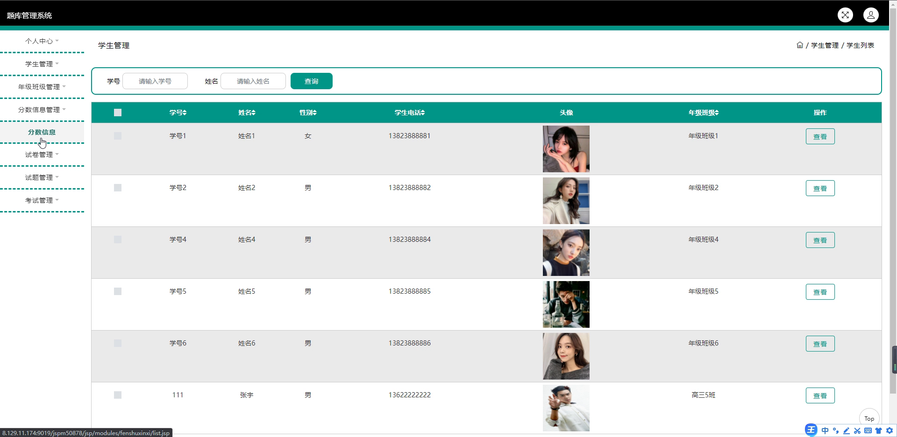This screenshot has width=897, height=437.
Task: Open avatar thumbnail of 姓名2
Action: [x=566, y=201]
